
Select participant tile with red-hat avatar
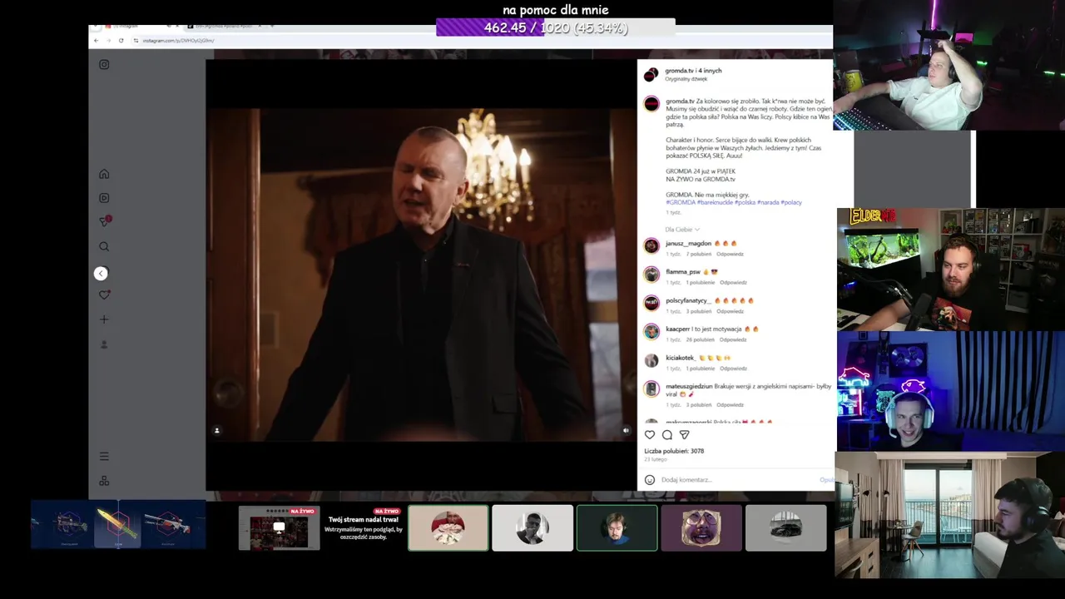[448, 527]
